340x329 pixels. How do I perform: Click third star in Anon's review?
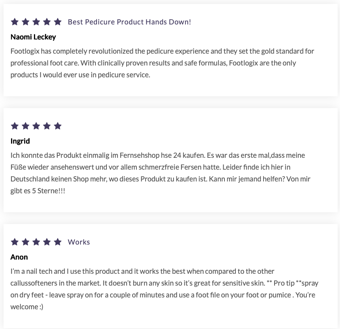point(36,242)
